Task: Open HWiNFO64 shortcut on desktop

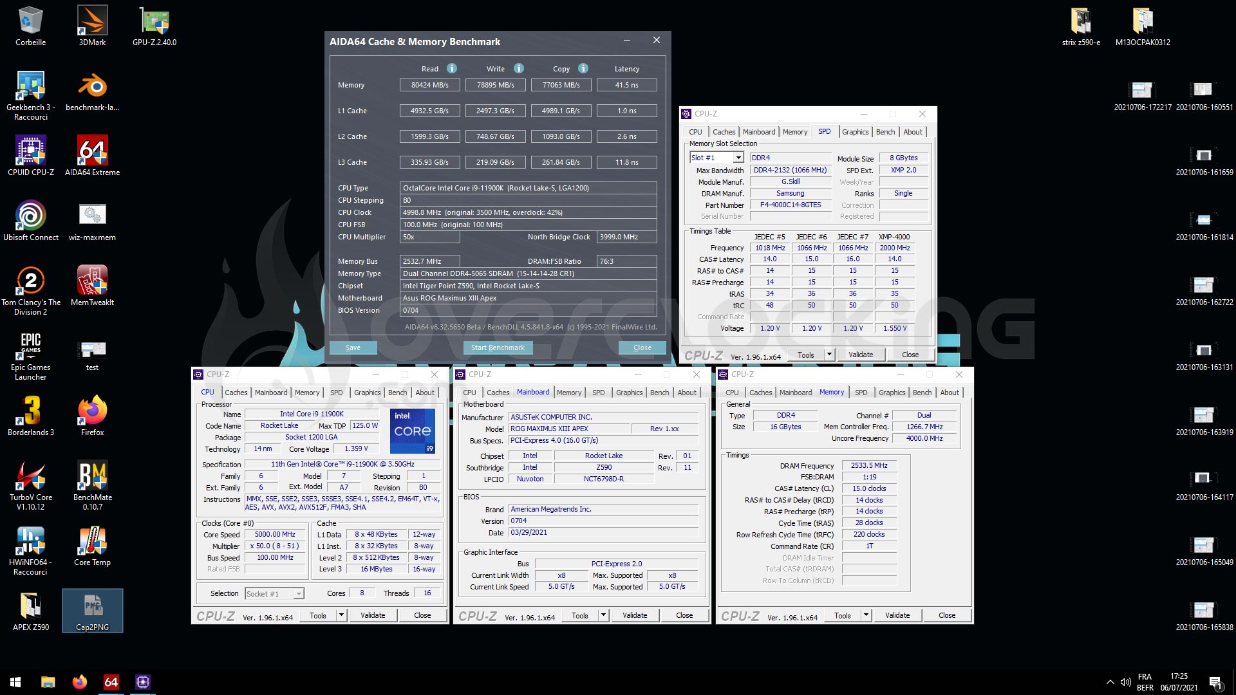Action: (x=30, y=551)
